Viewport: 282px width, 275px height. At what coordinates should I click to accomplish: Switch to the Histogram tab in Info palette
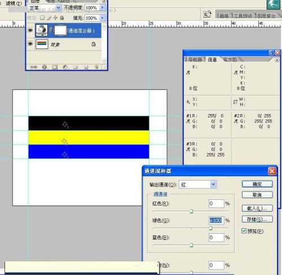point(230,60)
